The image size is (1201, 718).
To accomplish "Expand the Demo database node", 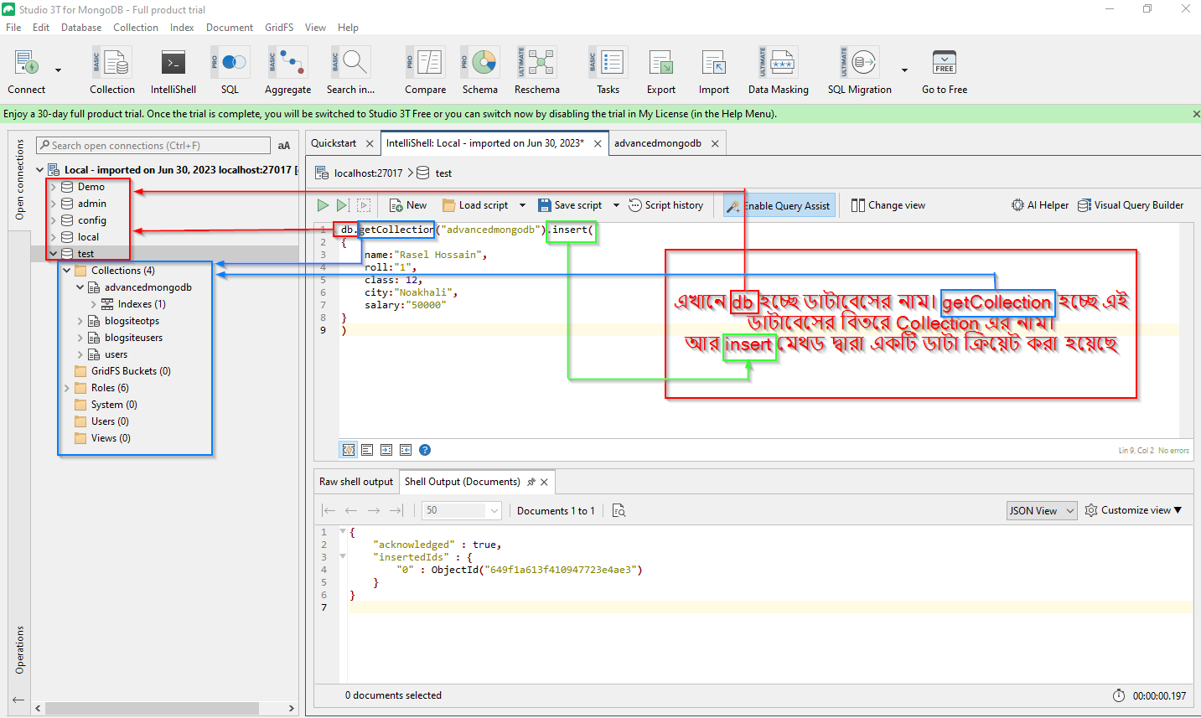I will pos(54,187).
